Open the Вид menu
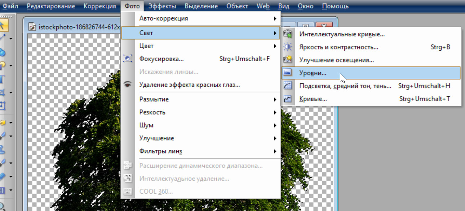 (x=283, y=6)
